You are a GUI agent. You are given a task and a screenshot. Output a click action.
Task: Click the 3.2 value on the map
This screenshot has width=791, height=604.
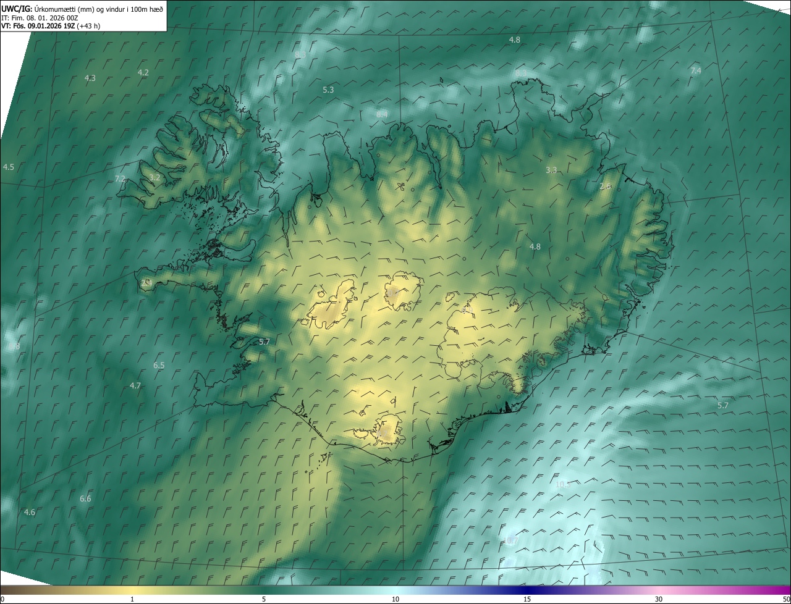coord(155,177)
